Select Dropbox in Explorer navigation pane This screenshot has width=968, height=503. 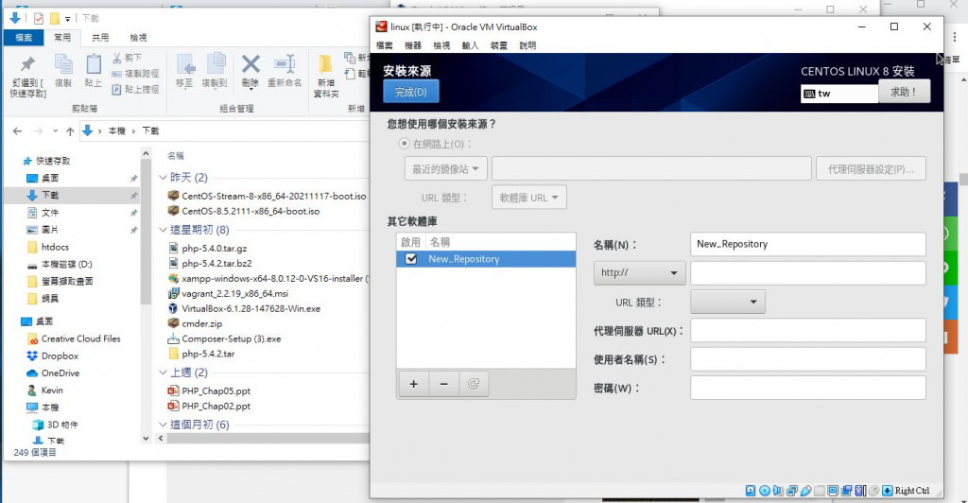(x=60, y=356)
